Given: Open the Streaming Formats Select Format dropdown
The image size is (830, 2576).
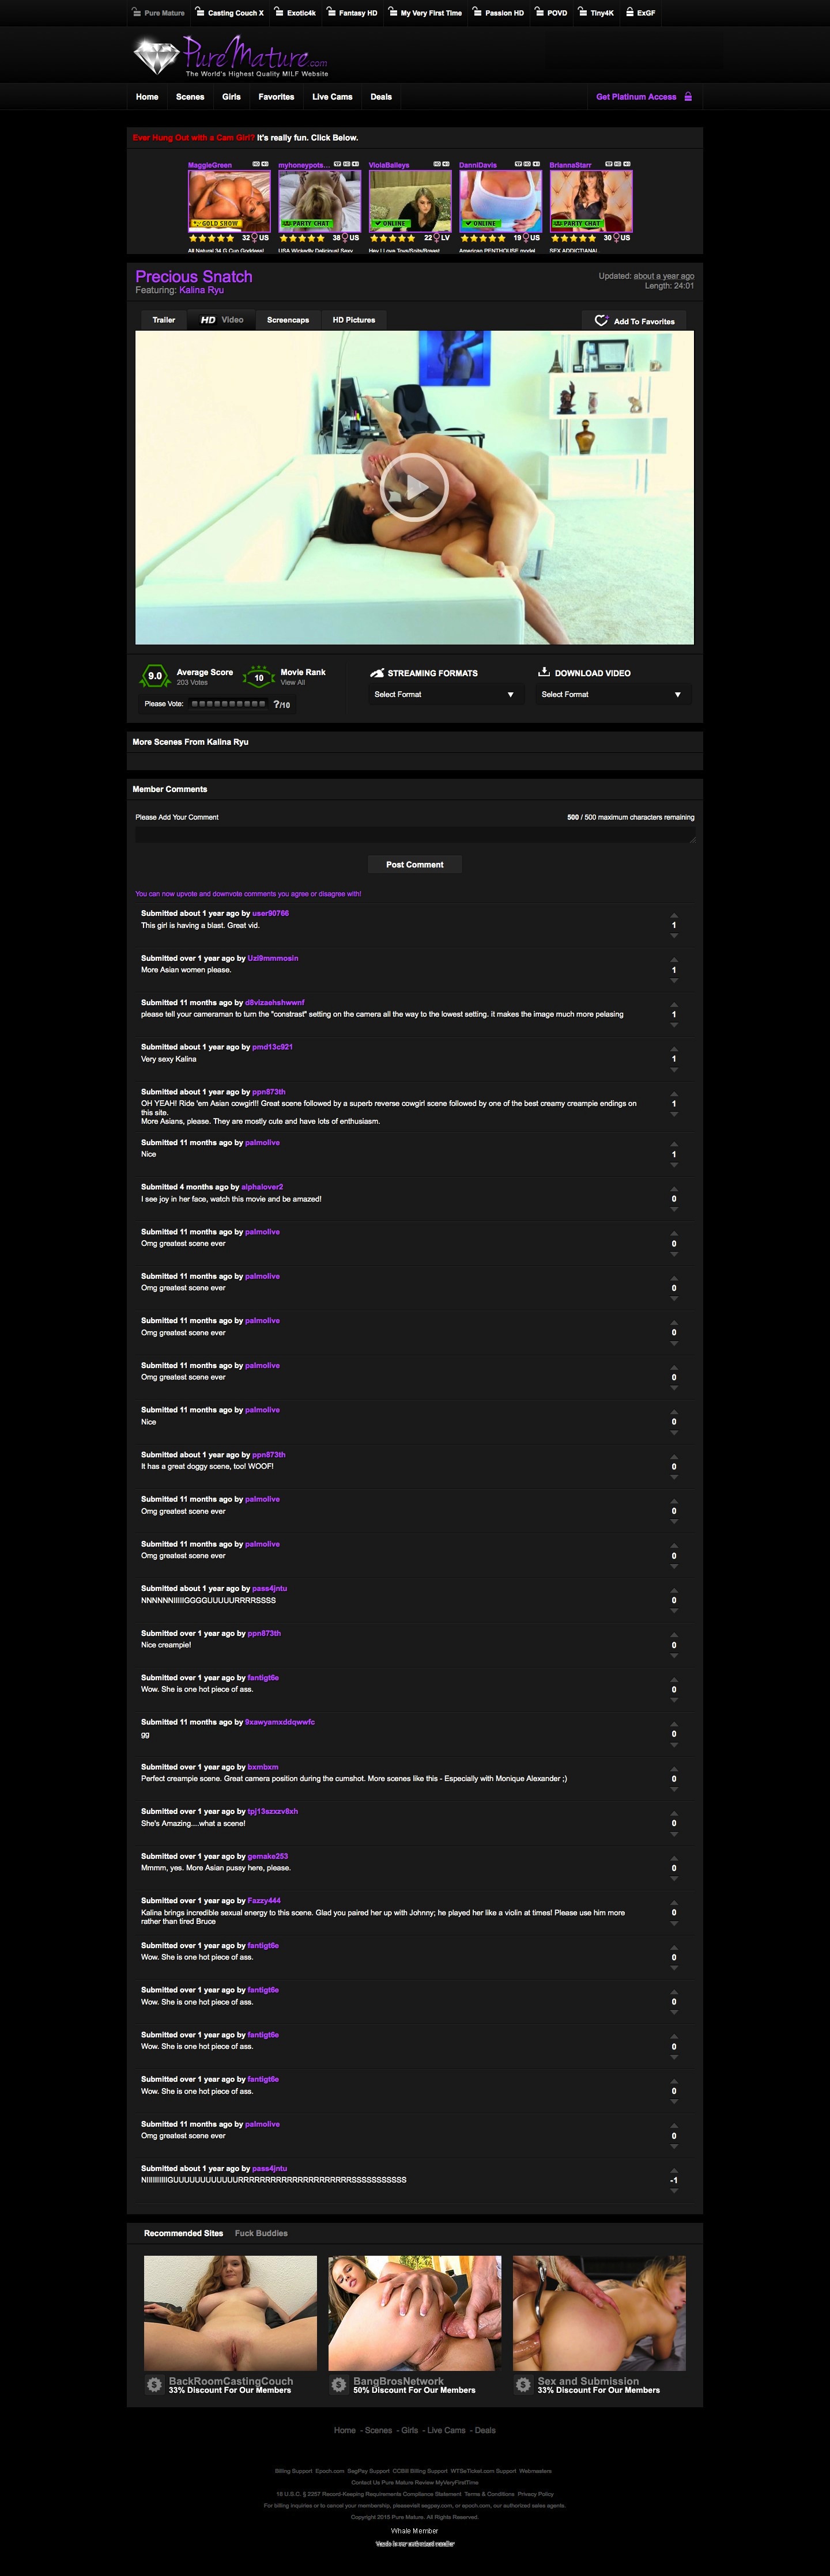Looking at the screenshot, I should (444, 694).
